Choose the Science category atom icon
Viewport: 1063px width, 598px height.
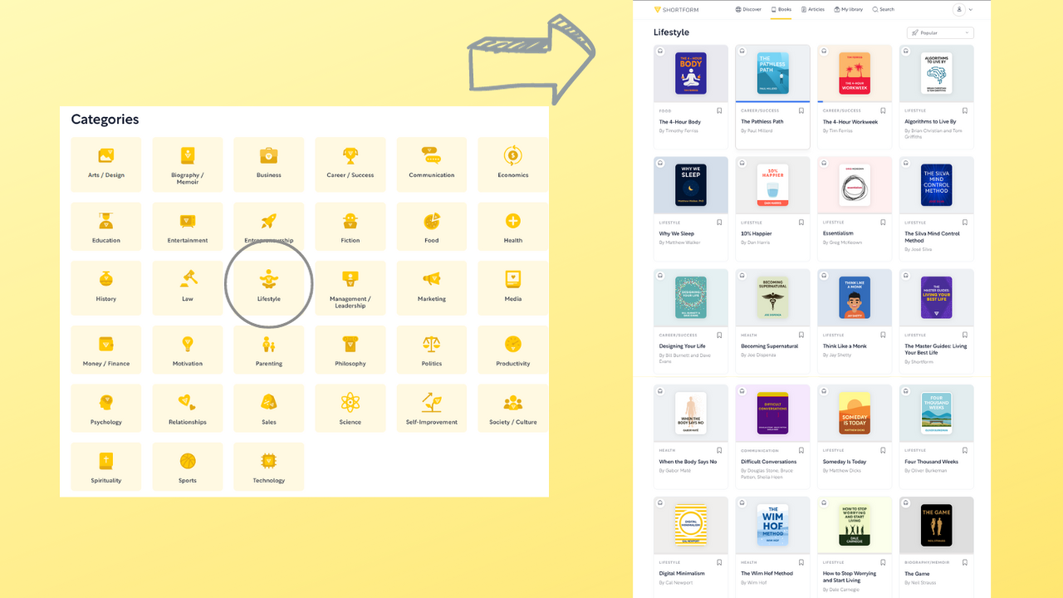tap(350, 403)
